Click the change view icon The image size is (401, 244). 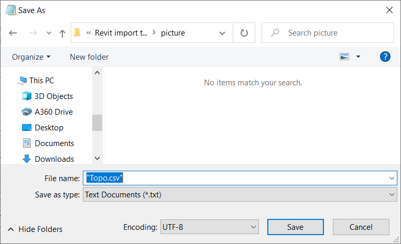coord(344,57)
